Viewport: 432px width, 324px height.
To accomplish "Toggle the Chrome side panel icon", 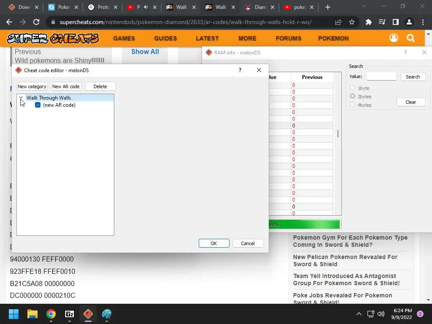I will point(395,22).
